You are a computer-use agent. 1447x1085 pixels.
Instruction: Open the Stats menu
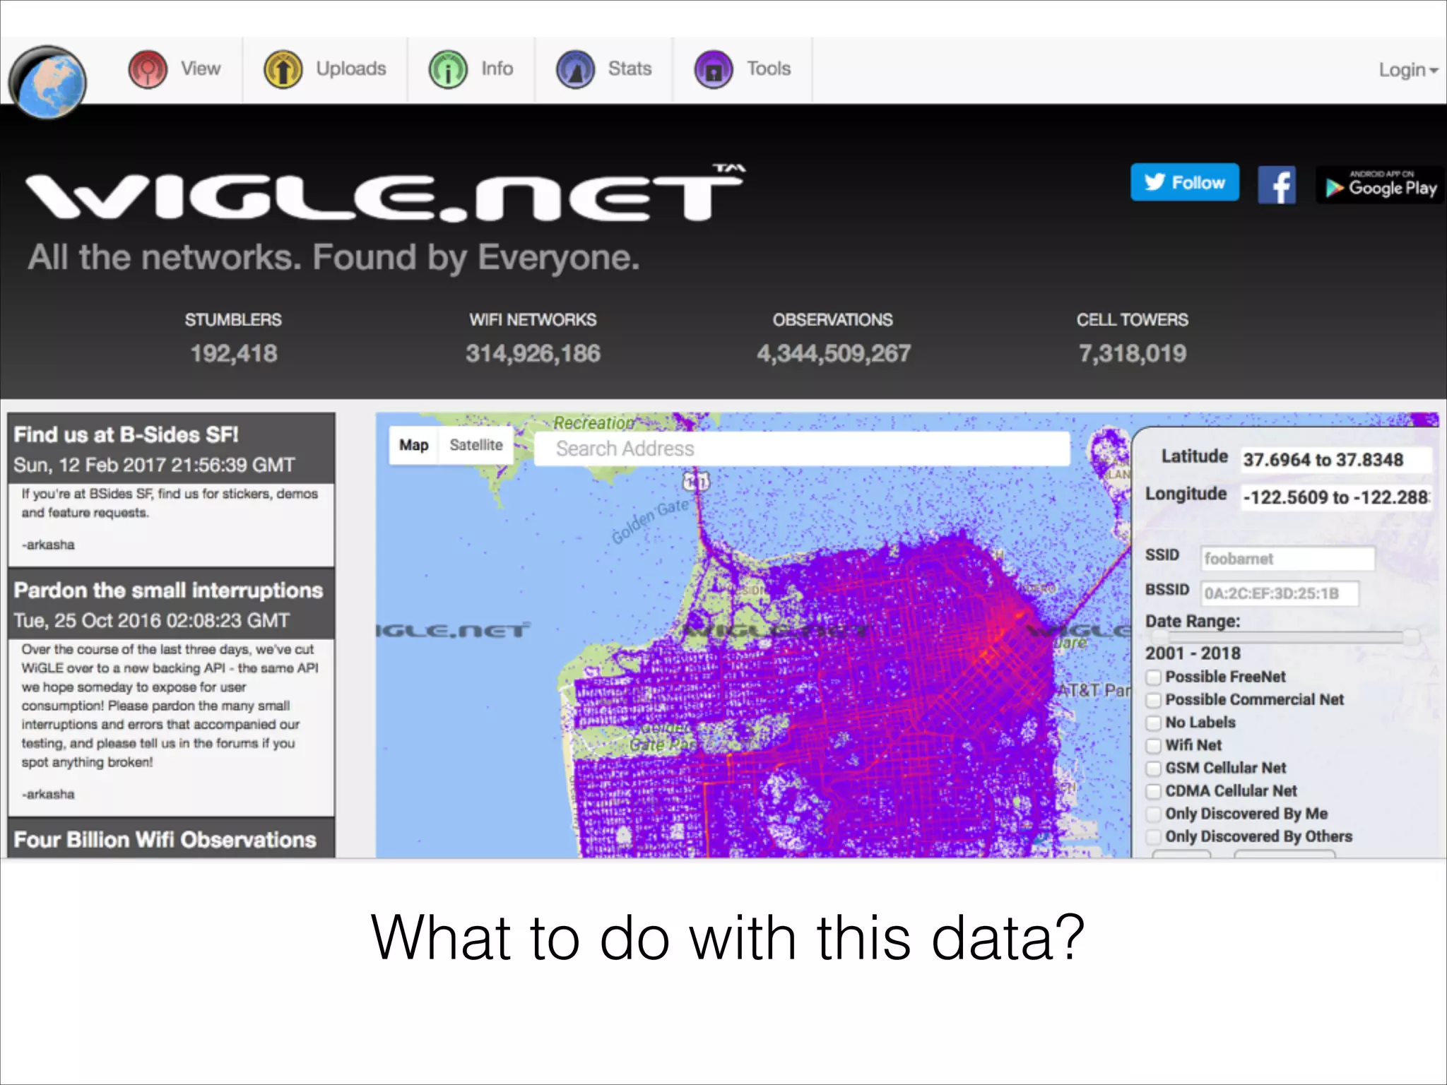click(629, 69)
